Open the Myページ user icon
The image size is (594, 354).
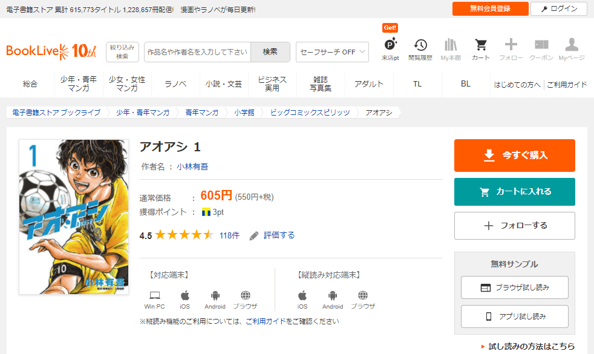click(x=571, y=49)
